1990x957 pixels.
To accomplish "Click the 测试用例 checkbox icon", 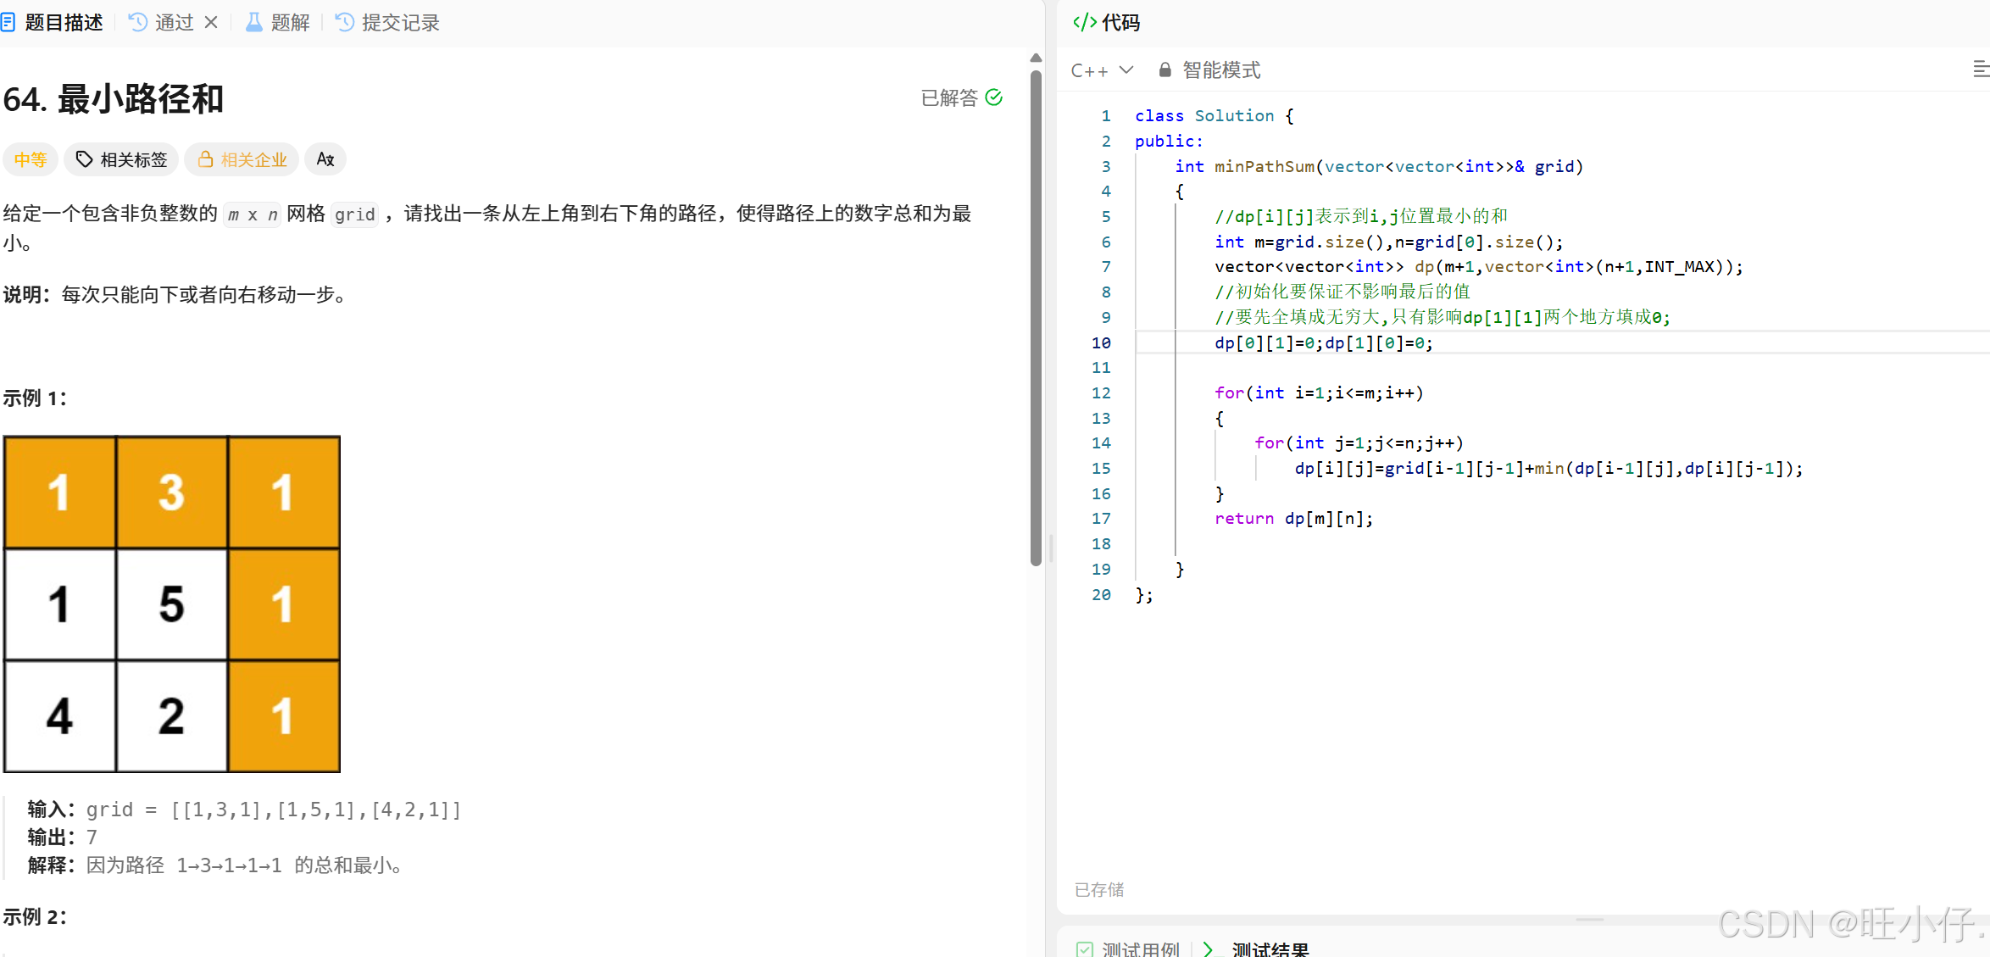I will [x=1085, y=949].
